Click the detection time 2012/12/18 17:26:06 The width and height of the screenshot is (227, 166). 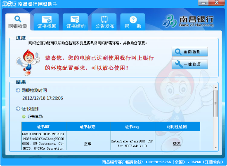[43, 98]
